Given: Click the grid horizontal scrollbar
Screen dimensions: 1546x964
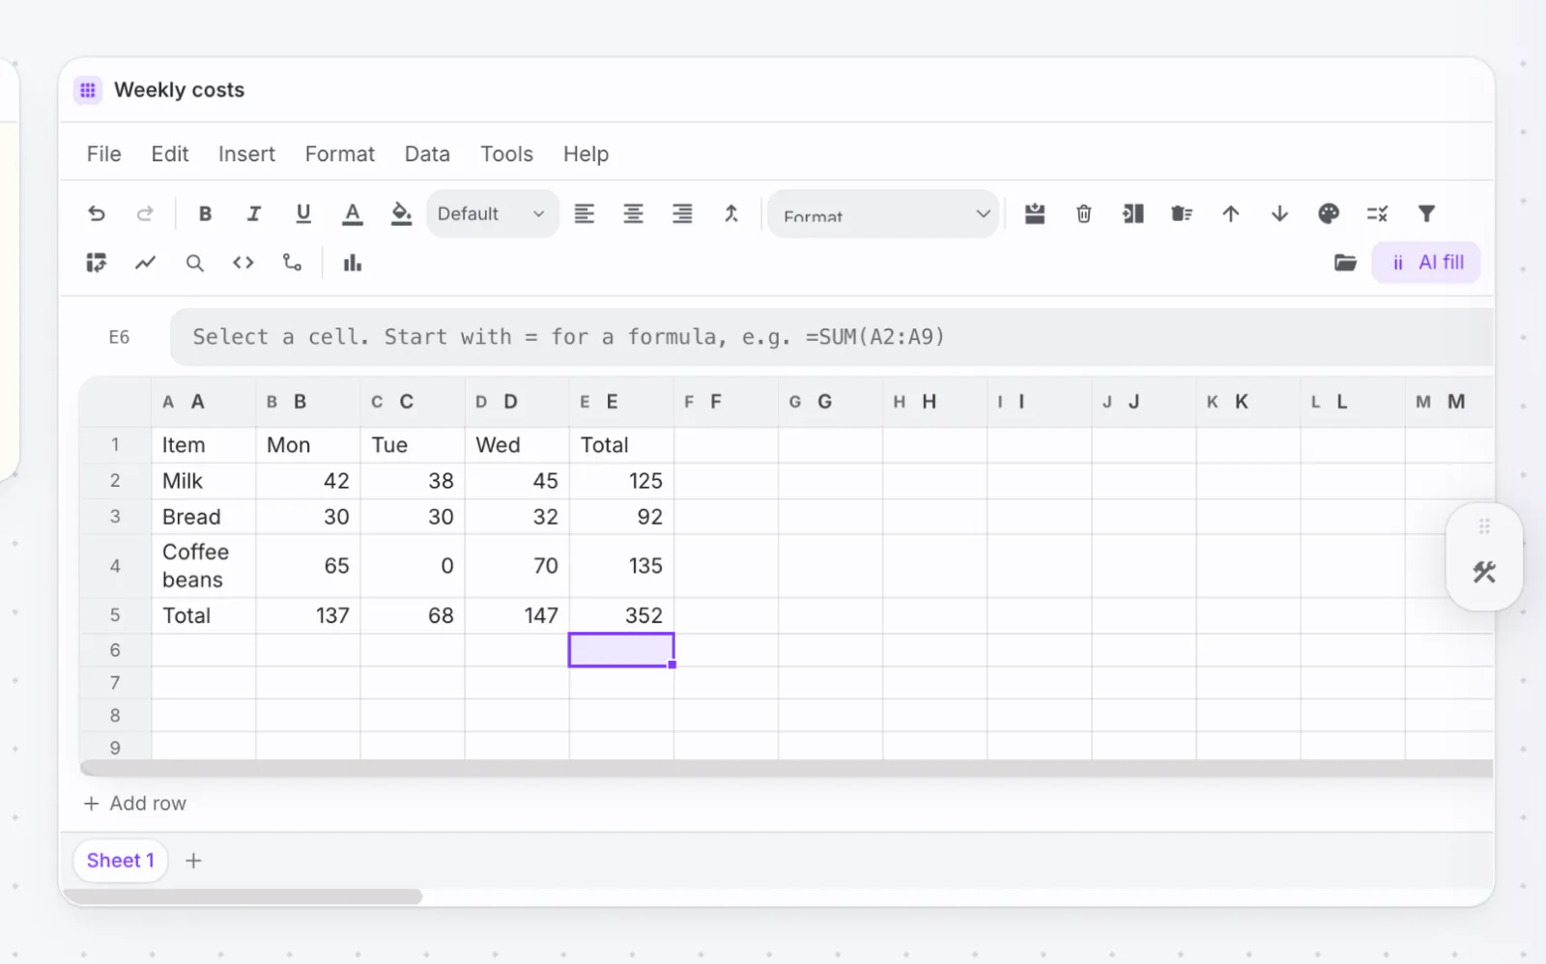Looking at the screenshot, I should click(787, 768).
